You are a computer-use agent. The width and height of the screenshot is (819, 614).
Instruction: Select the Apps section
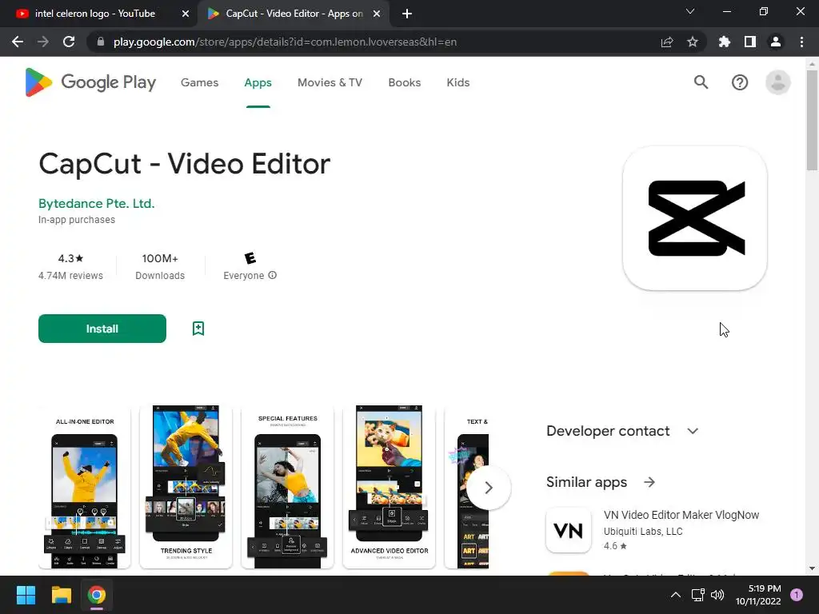tap(258, 82)
